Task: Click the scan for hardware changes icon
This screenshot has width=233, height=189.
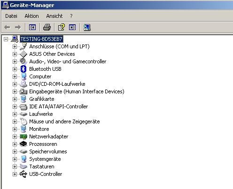Action: click(x=87, y=27)
